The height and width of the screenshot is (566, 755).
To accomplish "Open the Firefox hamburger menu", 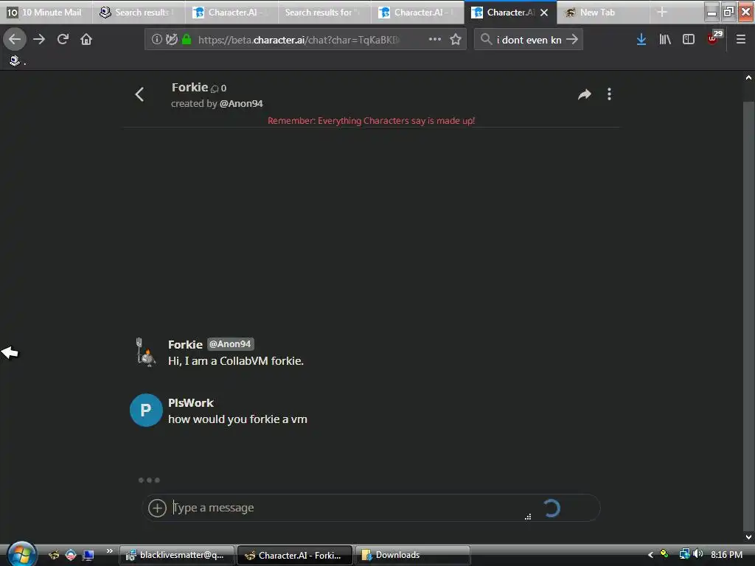I will click(x=740, y=40).
